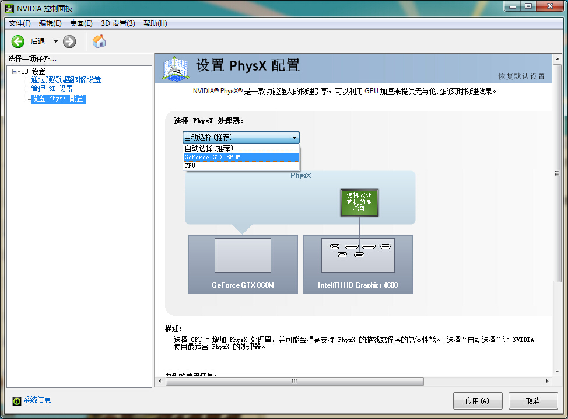Click the NVIDIA title bar icon
This screenshot has height=419, width=568.
click(x=9, y=8)
